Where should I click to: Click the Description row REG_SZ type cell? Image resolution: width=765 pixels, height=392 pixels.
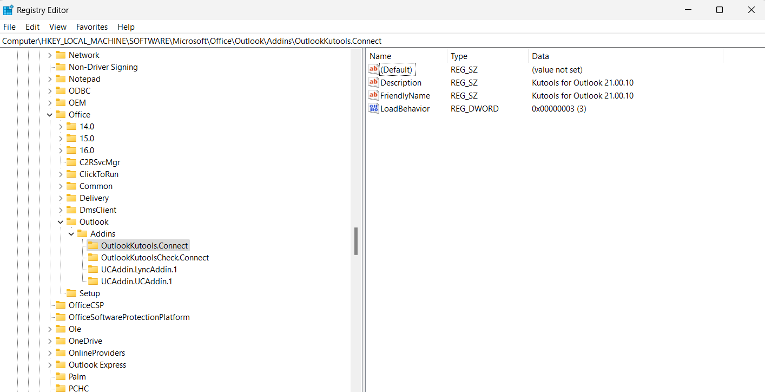(x=464, y=82)
